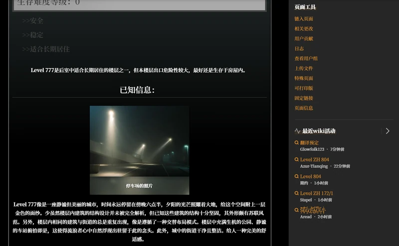Open the 日志 link
Screen dimensions: 399x246
pyautogui.click(x=299, y=48)
